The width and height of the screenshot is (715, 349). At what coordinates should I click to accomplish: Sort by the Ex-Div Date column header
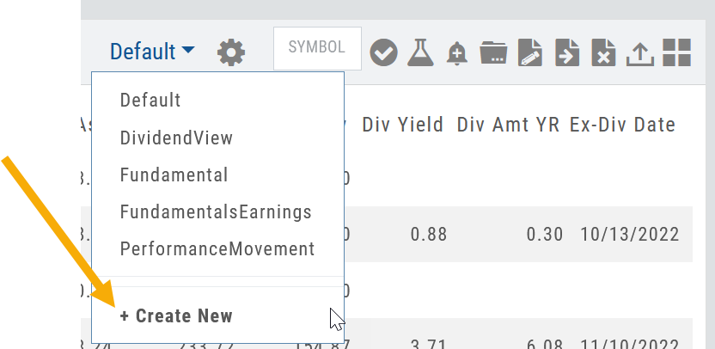[x=622, y=125]
